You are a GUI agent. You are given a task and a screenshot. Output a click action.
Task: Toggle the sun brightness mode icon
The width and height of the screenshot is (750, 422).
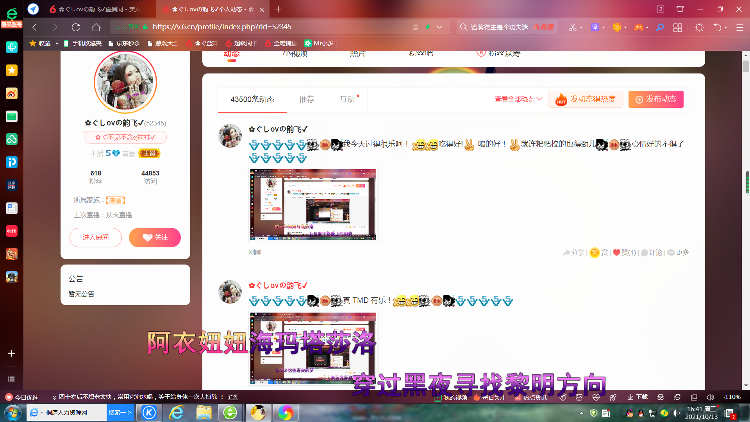(x=699, y=27)
